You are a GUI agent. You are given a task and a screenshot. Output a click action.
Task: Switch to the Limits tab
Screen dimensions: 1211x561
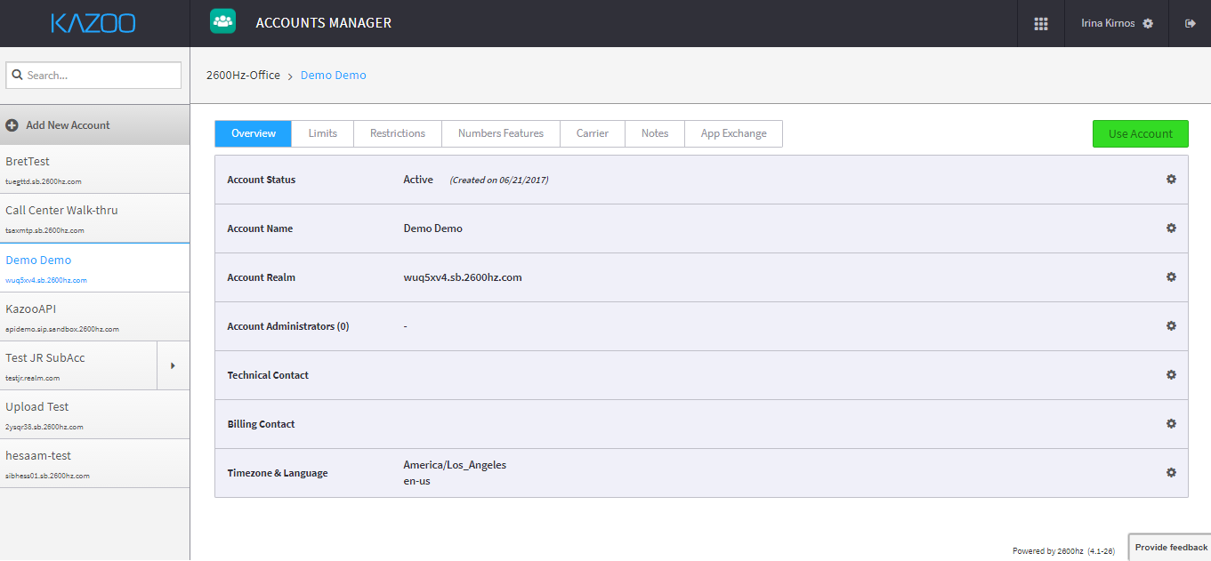323,133
